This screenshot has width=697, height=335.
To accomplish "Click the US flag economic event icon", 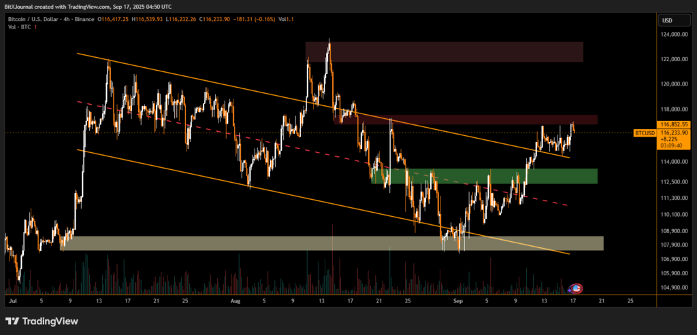I will coord(577,289).
